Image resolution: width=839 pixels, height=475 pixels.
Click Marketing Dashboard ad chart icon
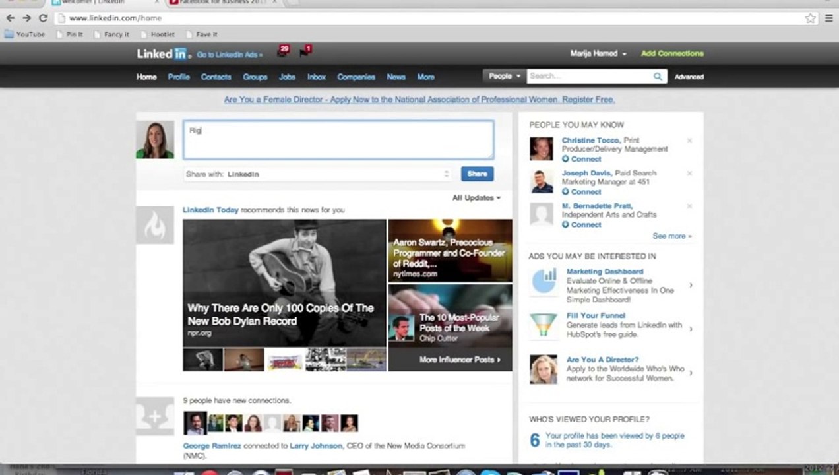(544, 282)
